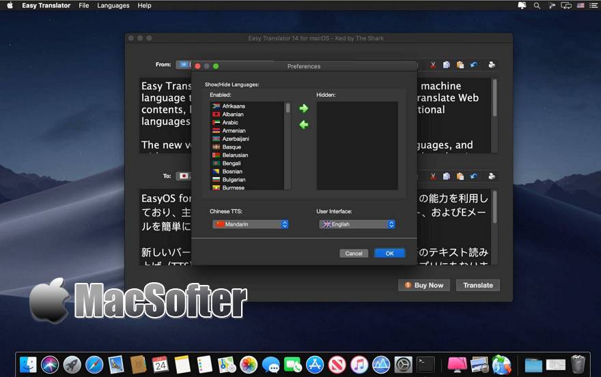
Task: Open the US flag input source menu
Action: (x=581, y=5)
